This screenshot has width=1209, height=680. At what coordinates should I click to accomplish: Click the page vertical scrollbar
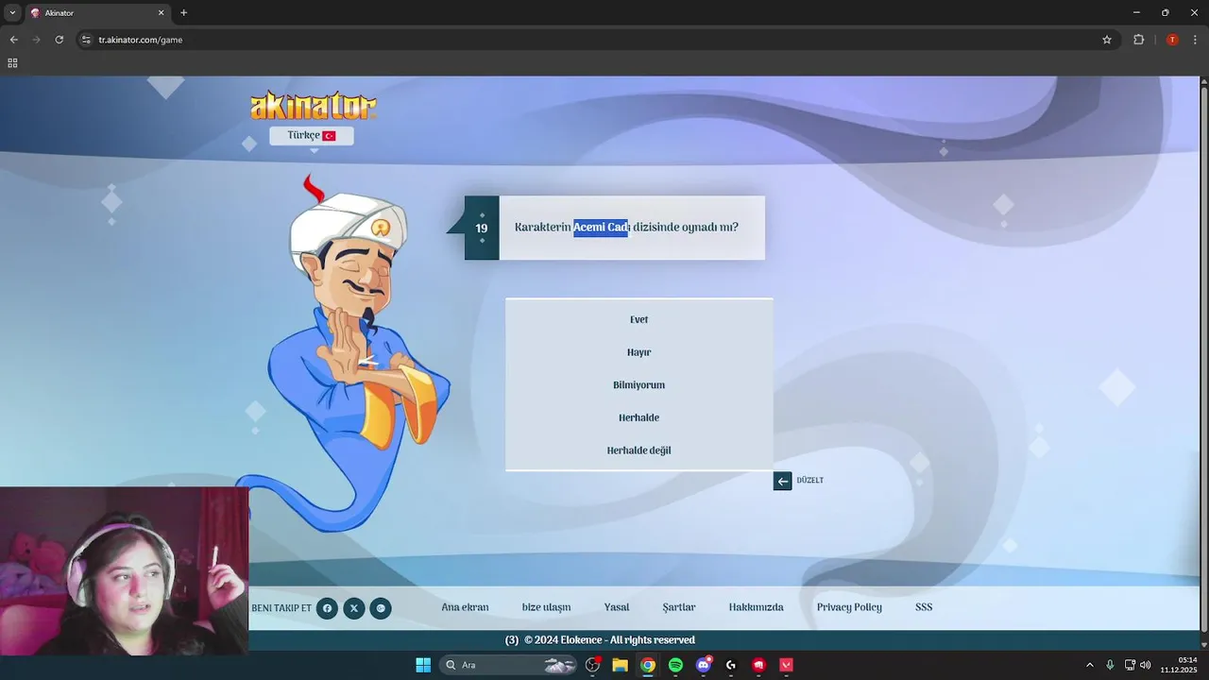coord(1203,359)
